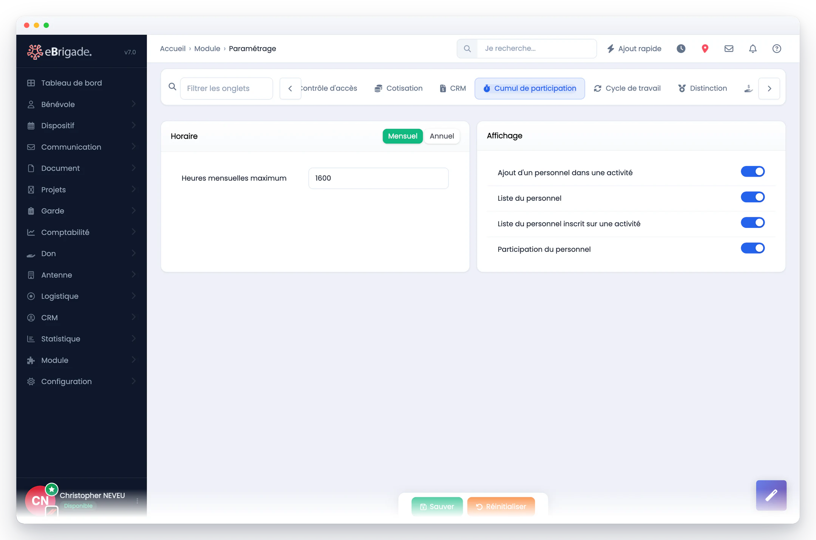Toggle Participation du personnel switch
The width and height of the screenshot is (816, 540).
pyautogui.click(x=753, y=248)
